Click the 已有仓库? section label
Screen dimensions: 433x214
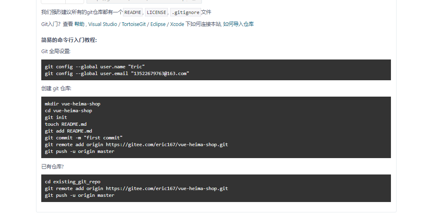[52, 166]
